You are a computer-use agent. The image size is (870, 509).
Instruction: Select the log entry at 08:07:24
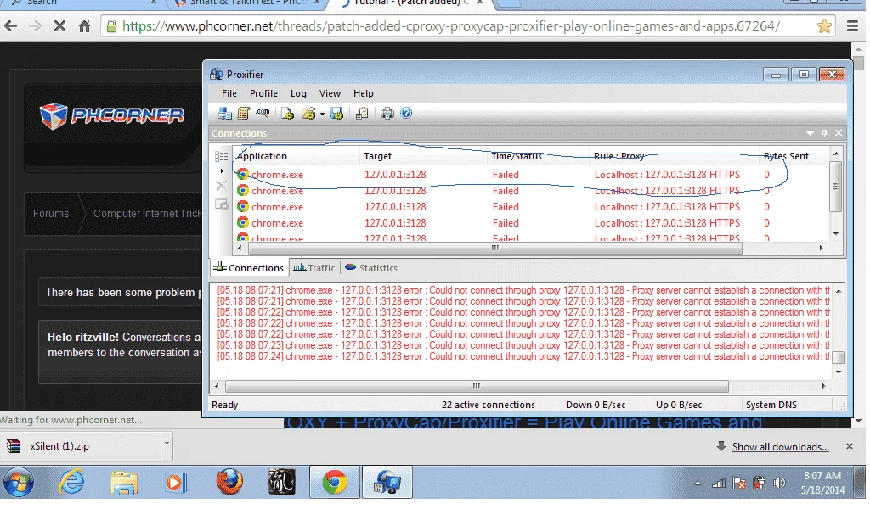click(x=523, y=357)
